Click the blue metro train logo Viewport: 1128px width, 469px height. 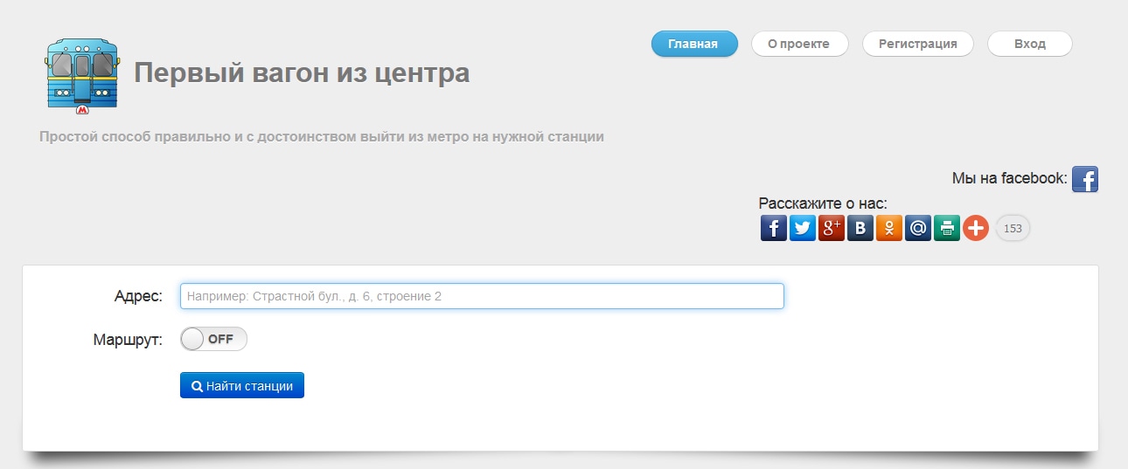click(82, 76)
